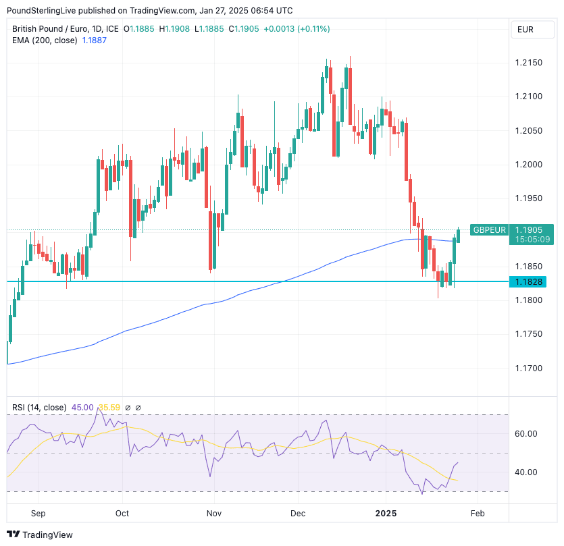Click the 1.2100 price axis label
Screen dimensions: 564x546
coord(528,97)
